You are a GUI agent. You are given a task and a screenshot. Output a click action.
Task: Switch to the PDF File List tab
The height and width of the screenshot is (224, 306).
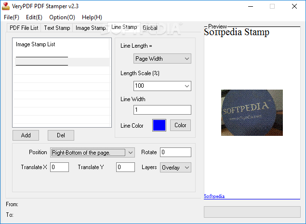tap(24, 28)
